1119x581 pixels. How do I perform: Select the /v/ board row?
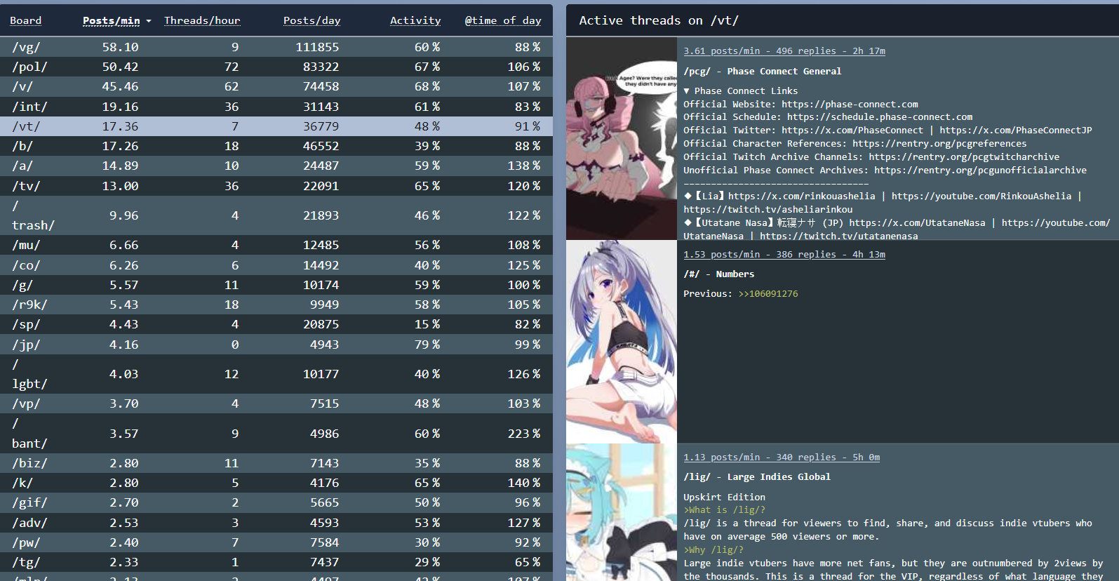click(x=276, y=86)
